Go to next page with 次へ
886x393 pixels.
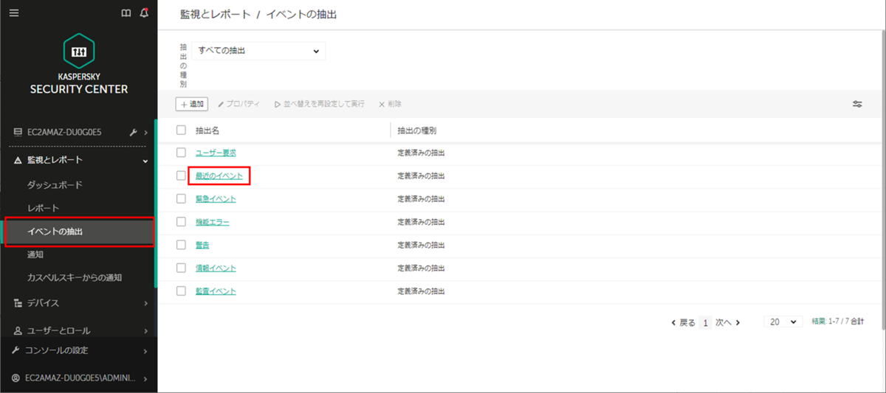click(728, 323)
